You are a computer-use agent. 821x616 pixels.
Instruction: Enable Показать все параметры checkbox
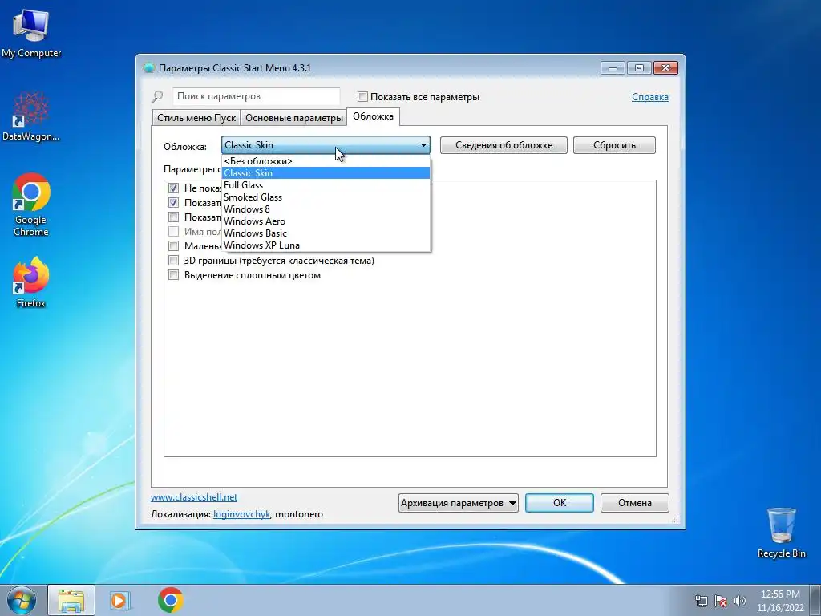click(362, 97)
